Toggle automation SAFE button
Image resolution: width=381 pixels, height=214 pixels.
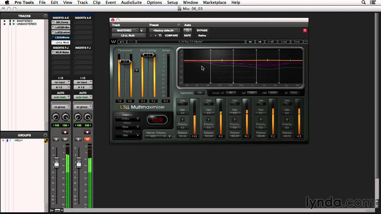point(188,36)
